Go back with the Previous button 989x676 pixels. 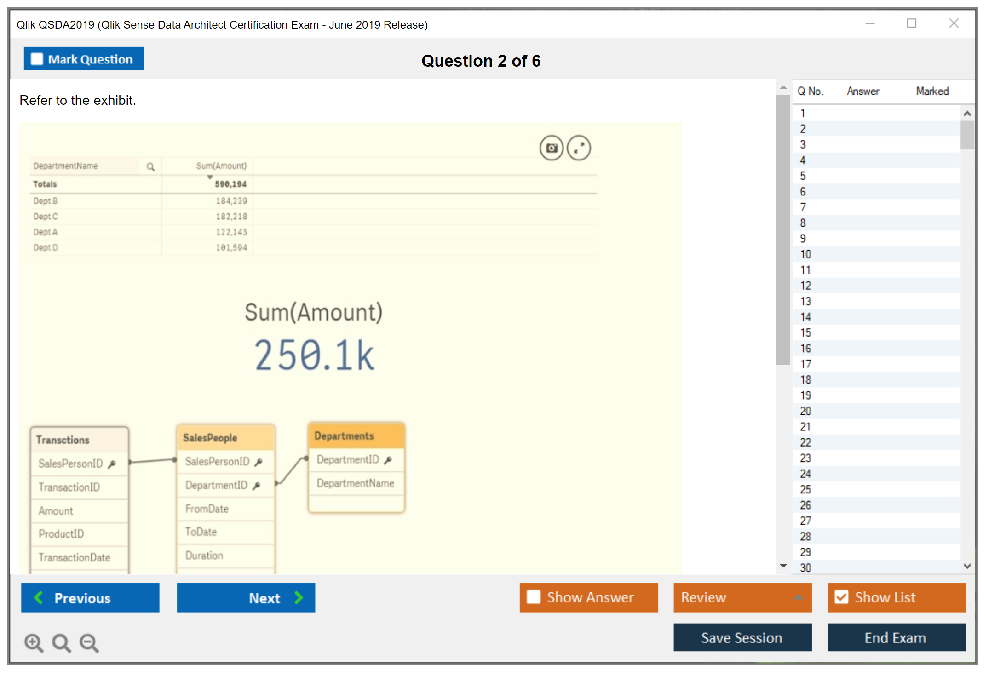point(90,597)
